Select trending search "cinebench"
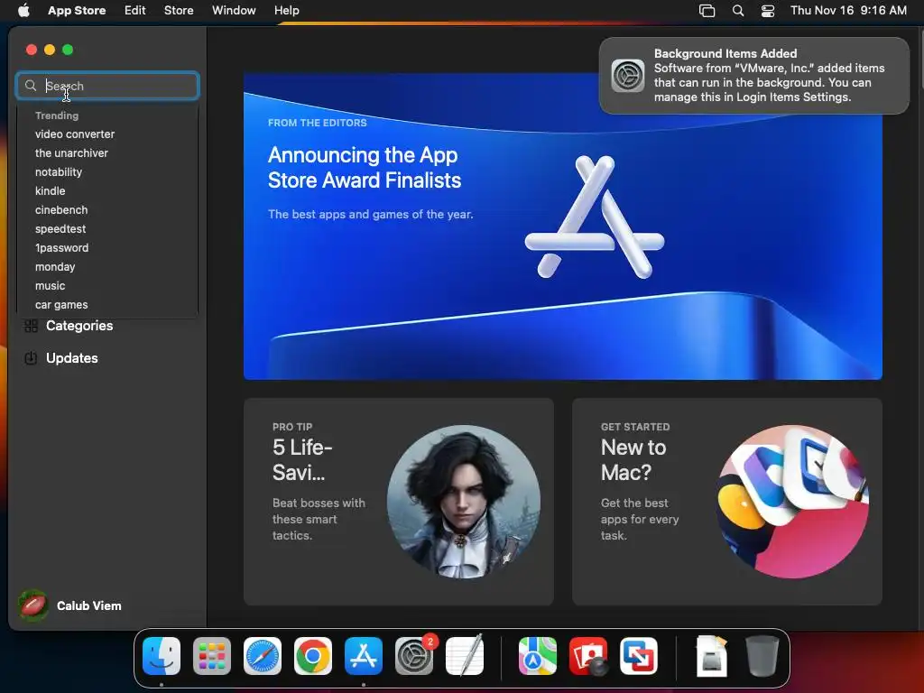This screenshot has width=924, height=693. click(61, 209)
